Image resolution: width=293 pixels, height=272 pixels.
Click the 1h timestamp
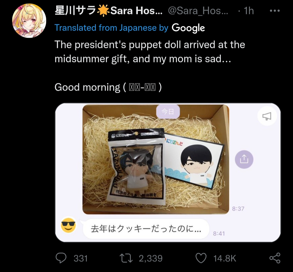tap(249, 11)
